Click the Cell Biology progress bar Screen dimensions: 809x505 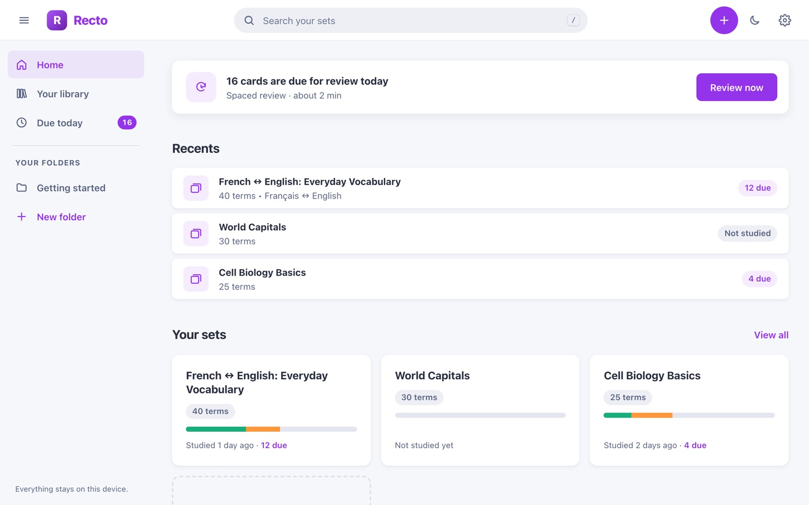[689, 415]
